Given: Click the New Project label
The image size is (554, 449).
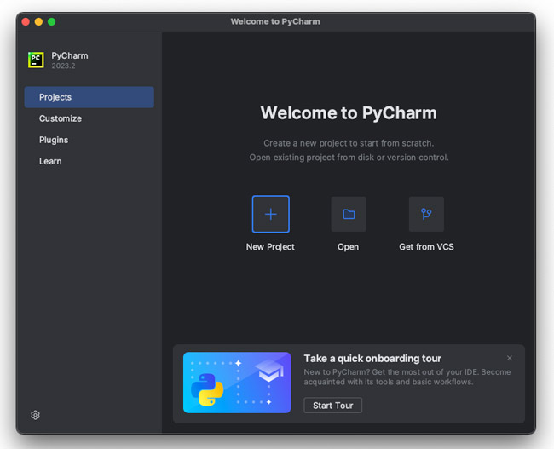Looking at the screenshot, I should click(x=270, y=246).
